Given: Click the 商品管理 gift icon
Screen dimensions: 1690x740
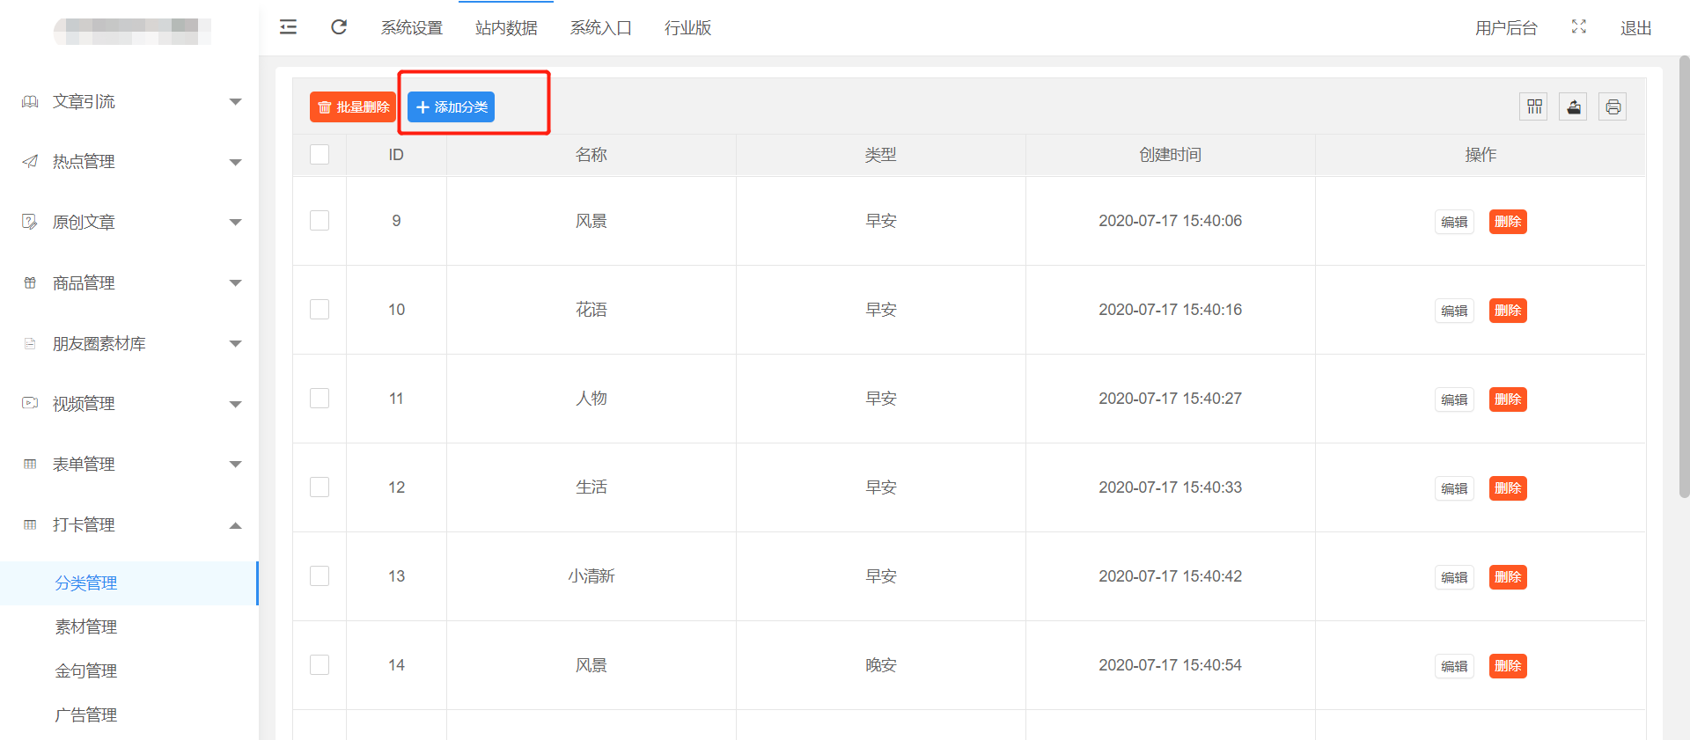Looking at the screenshot, I should pos(30,282).
